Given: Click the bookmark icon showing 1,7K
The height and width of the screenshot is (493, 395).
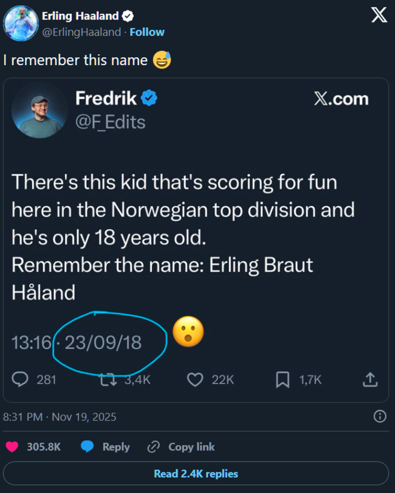Looking at the screenshot, I should 283,379.
